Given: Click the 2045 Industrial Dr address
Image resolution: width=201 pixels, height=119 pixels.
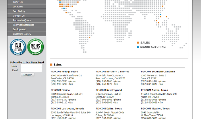Looking at the screenshot, I should pos(150,112).
